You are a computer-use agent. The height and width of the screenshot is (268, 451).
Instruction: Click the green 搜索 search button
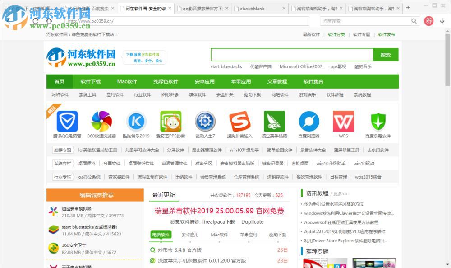pos(386,54)
